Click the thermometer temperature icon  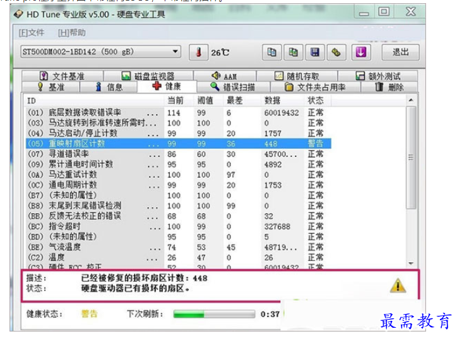(198, 52)
